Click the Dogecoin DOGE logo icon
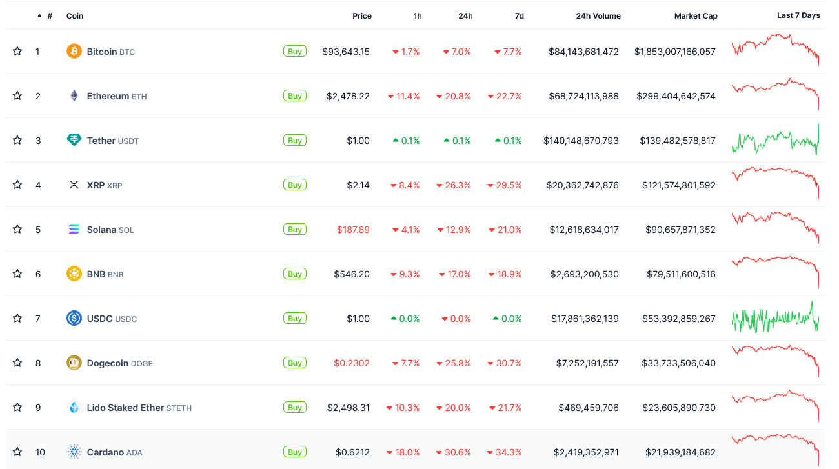This screenshot has width=839, height=469. [x=74, y=363]
